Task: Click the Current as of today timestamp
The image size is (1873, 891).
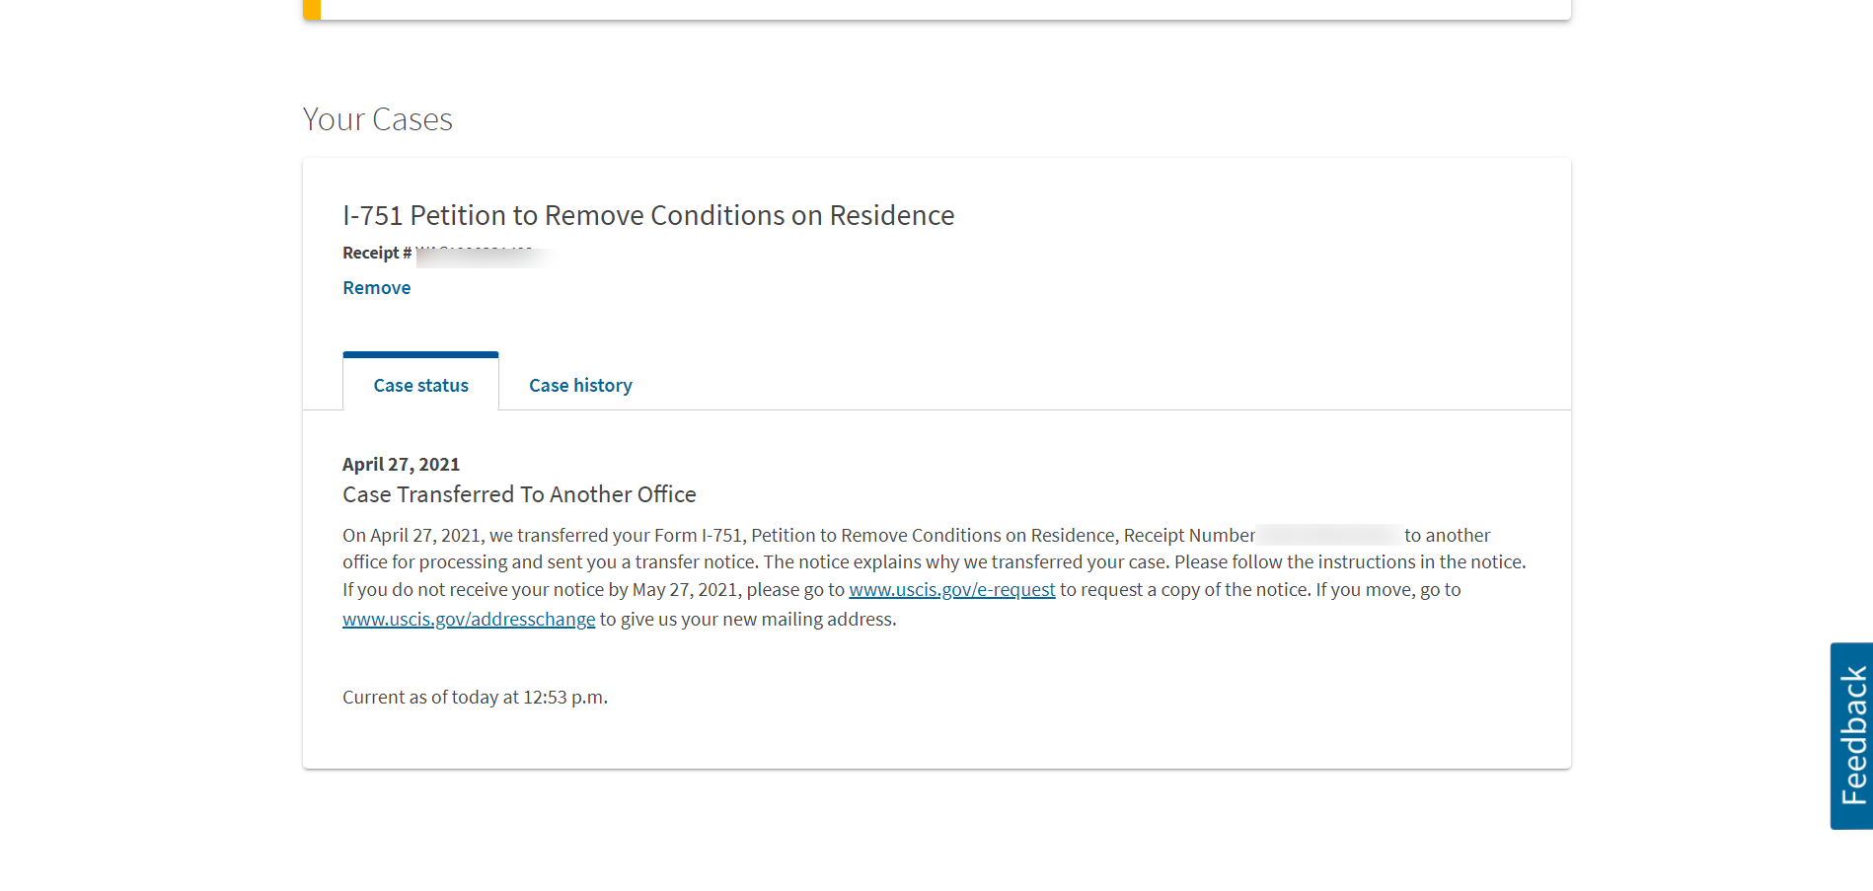Action: pos(475,698)
